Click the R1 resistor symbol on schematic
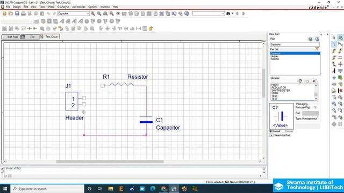This screenshot has height=193, width=344. (121, 85)
